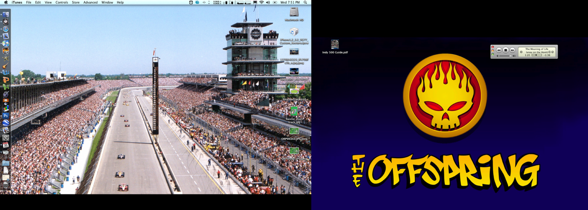
Task: Open iCal calendar icon in dock
Action: [x=6, y=144]
